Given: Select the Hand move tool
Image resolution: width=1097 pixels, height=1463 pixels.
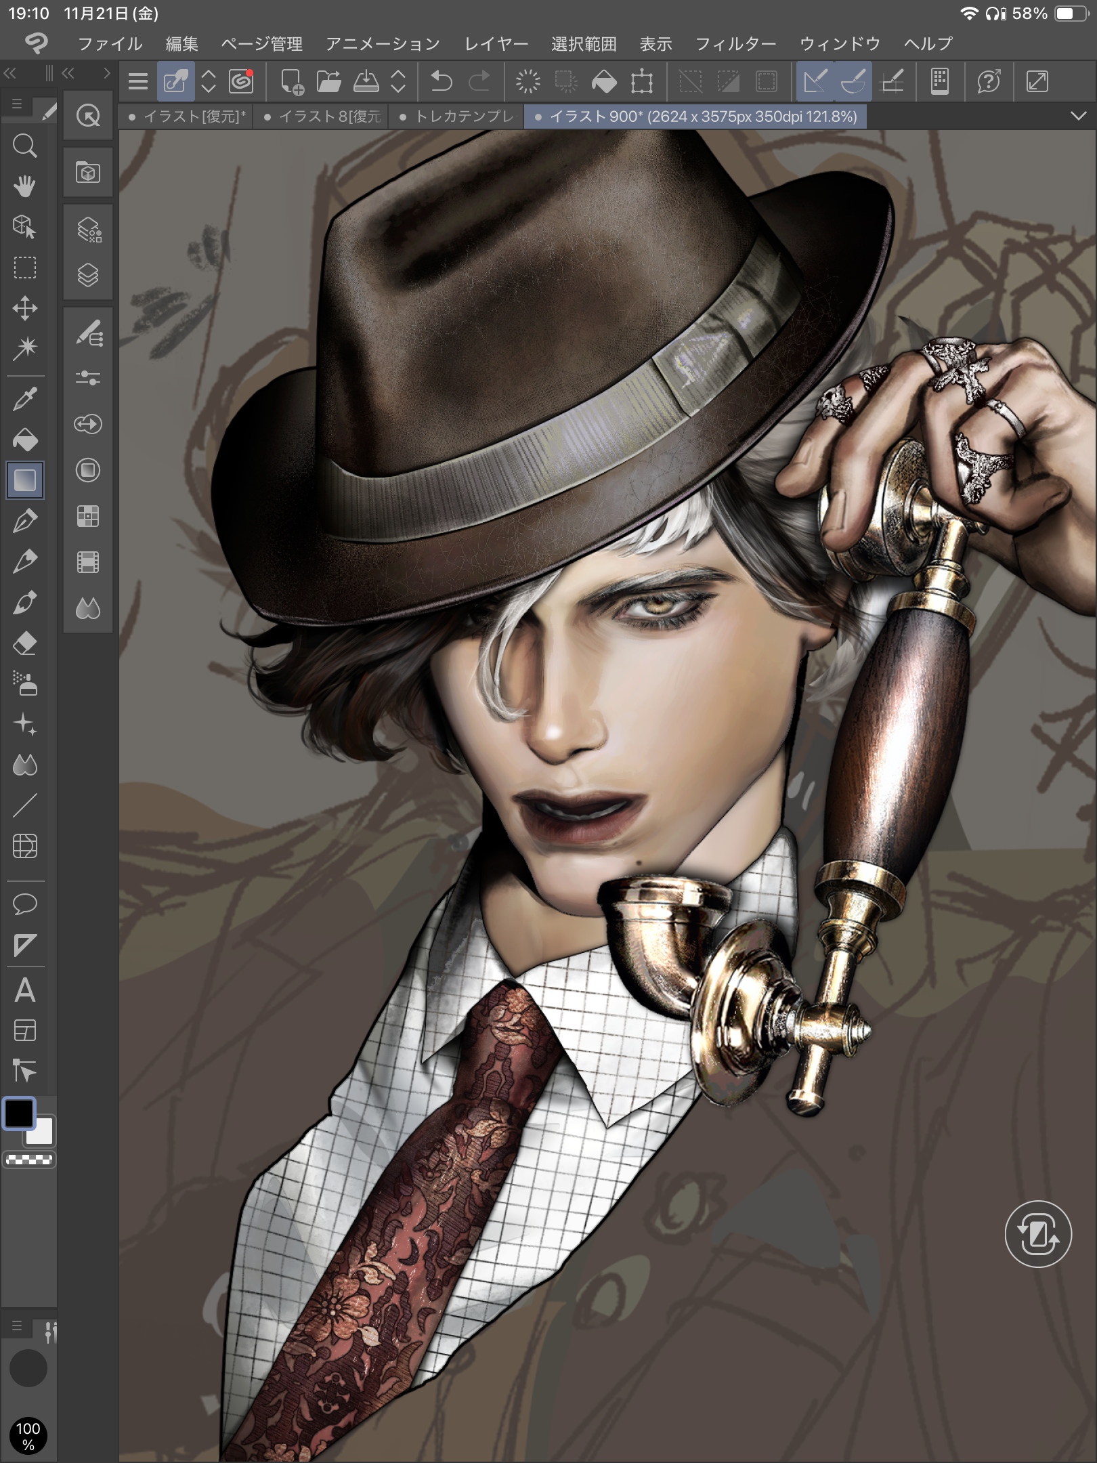Looking at the screenshot, I should [x=25, y=186].
